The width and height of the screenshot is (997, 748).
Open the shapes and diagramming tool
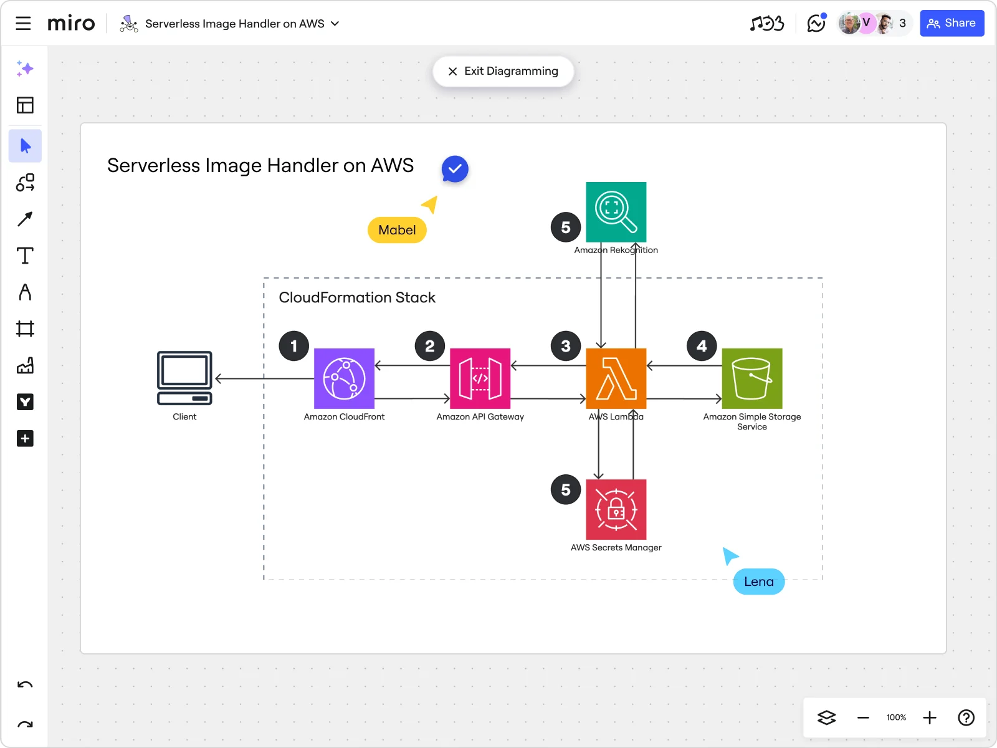click(25, 183)
